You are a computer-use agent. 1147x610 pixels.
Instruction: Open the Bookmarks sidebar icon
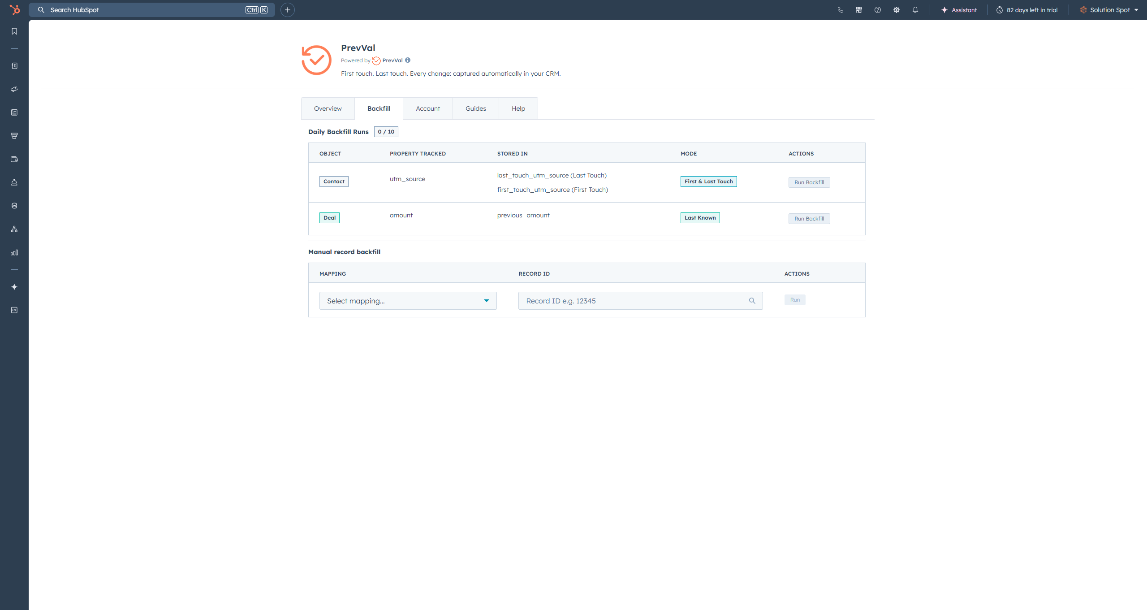pos(14,31)
